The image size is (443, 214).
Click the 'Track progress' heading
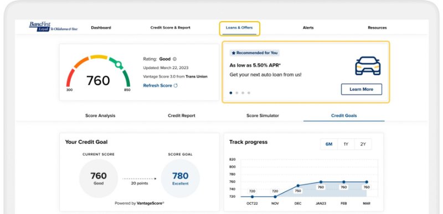(x=248, y=142)
